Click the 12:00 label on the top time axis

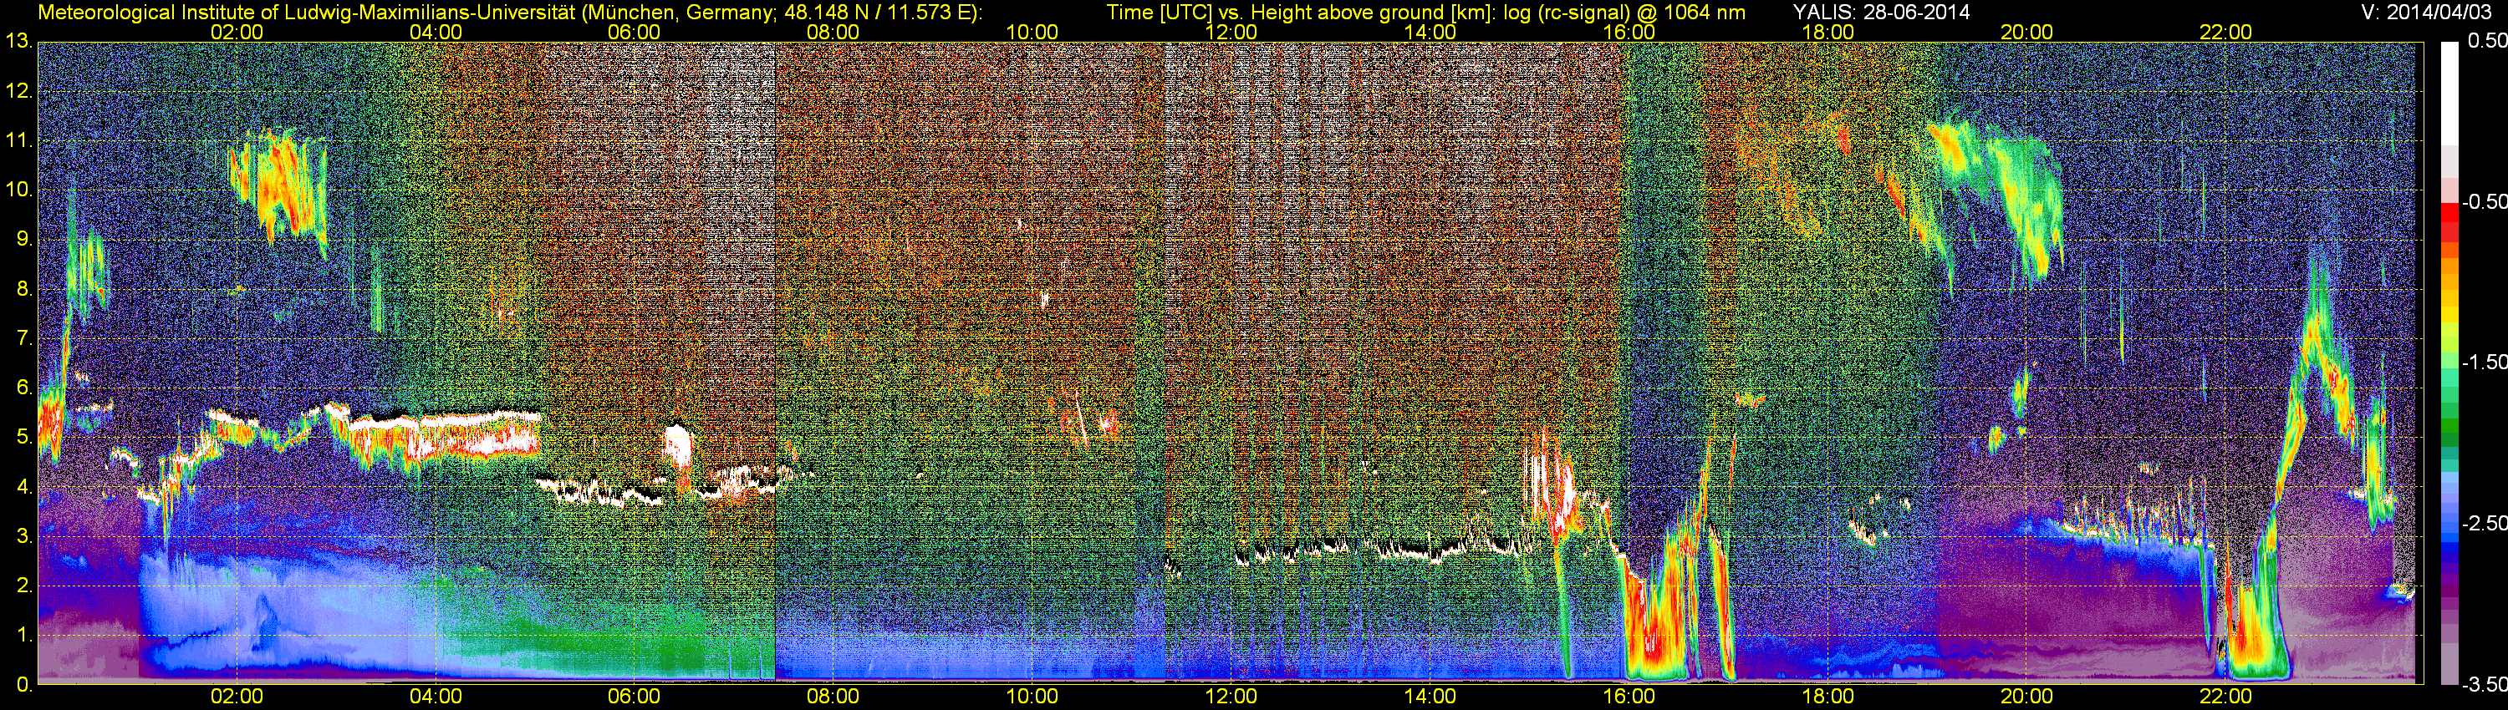click(1231, 32)
